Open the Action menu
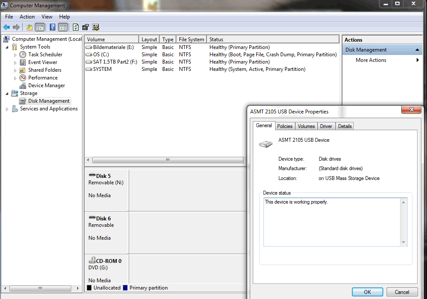 [27, 17]
